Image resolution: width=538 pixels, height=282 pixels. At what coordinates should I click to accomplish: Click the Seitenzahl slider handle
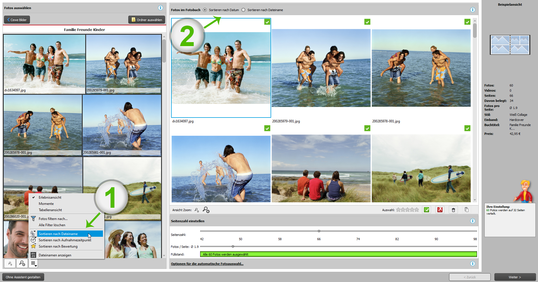(319, 231)
